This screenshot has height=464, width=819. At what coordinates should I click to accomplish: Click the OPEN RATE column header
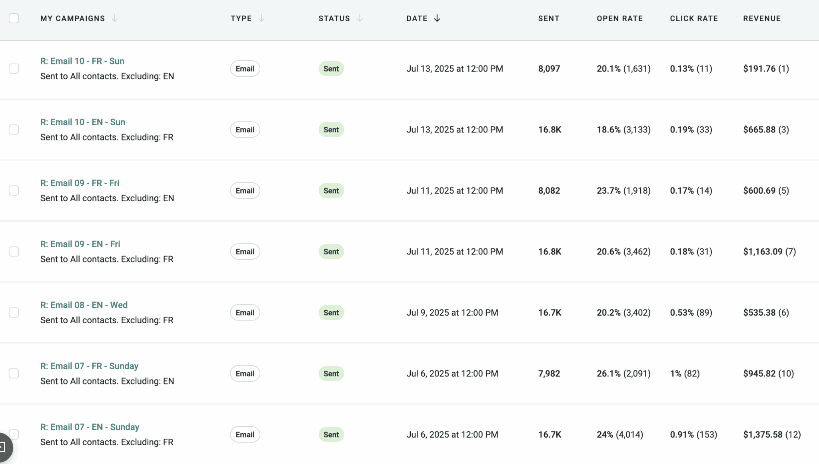pyautogui.click(x=619, y=18)
